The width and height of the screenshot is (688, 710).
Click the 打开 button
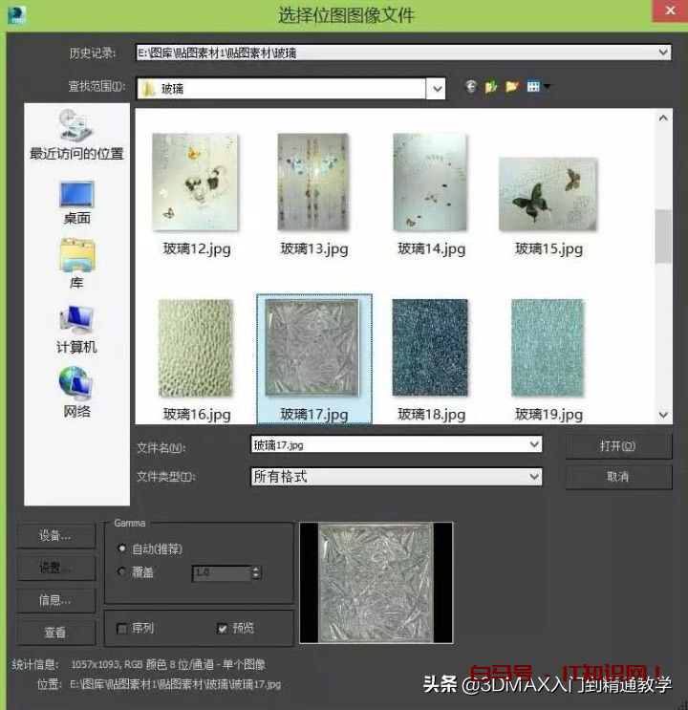pyautogui.click(x=618, y=446)
